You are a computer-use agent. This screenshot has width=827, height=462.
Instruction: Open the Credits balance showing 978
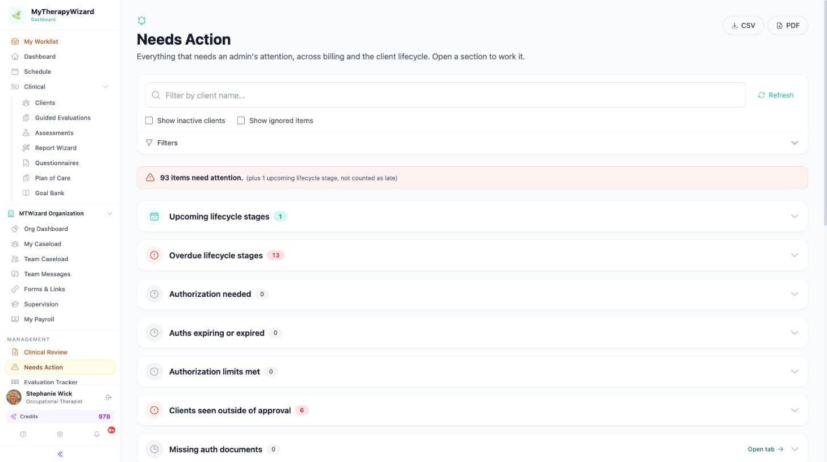(x=60, y=417)
